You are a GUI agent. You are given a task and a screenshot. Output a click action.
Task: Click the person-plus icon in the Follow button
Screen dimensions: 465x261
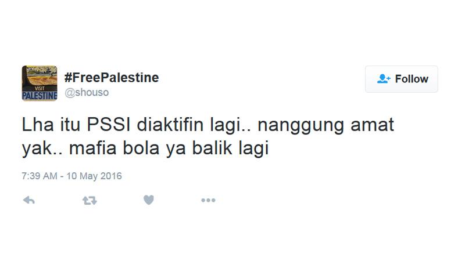coord(384,79)
